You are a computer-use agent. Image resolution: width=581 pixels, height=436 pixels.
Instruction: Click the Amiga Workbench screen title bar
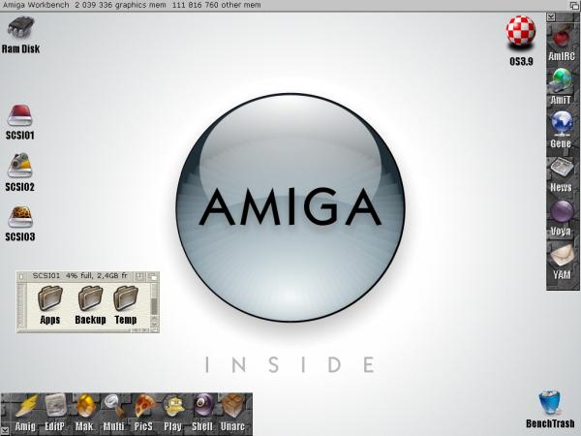(284, 5)
